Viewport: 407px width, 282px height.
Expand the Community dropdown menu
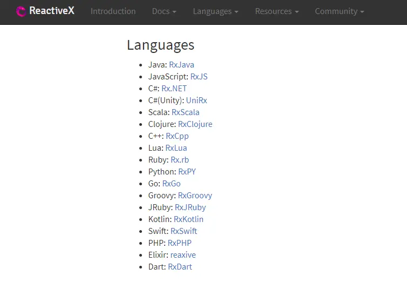coord(340,11)
